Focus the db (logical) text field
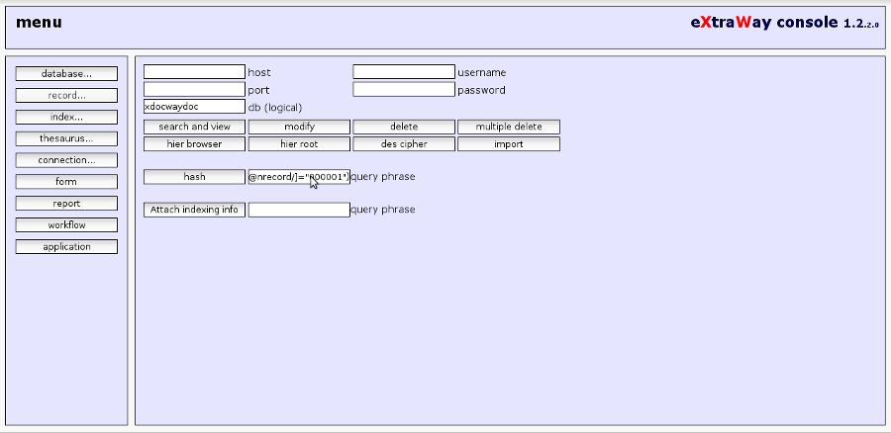Viewport: 891px width, 433px height. click(194, 107)
